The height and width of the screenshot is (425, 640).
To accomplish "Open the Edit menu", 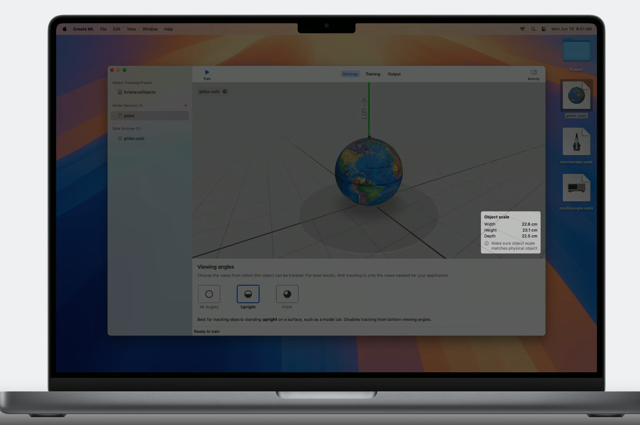I will coord(116,29).
